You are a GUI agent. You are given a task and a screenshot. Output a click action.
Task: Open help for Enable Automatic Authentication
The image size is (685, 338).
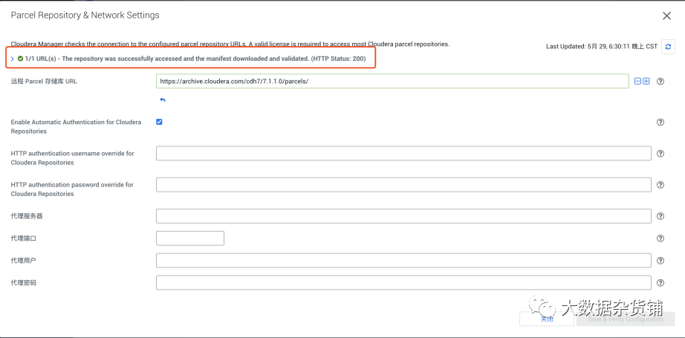click(660, 123)
